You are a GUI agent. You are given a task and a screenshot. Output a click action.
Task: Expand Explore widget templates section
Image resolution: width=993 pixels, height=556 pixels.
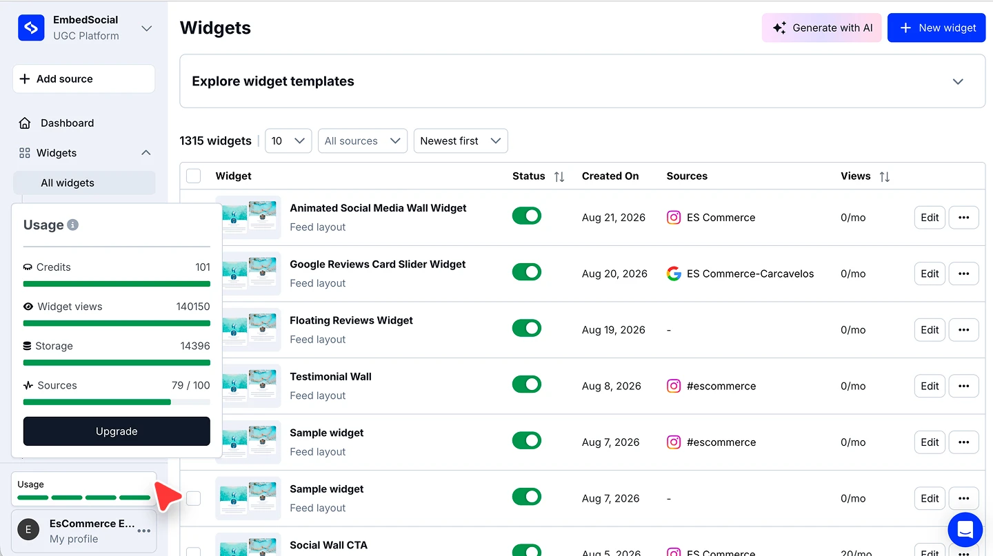(958, 81)
